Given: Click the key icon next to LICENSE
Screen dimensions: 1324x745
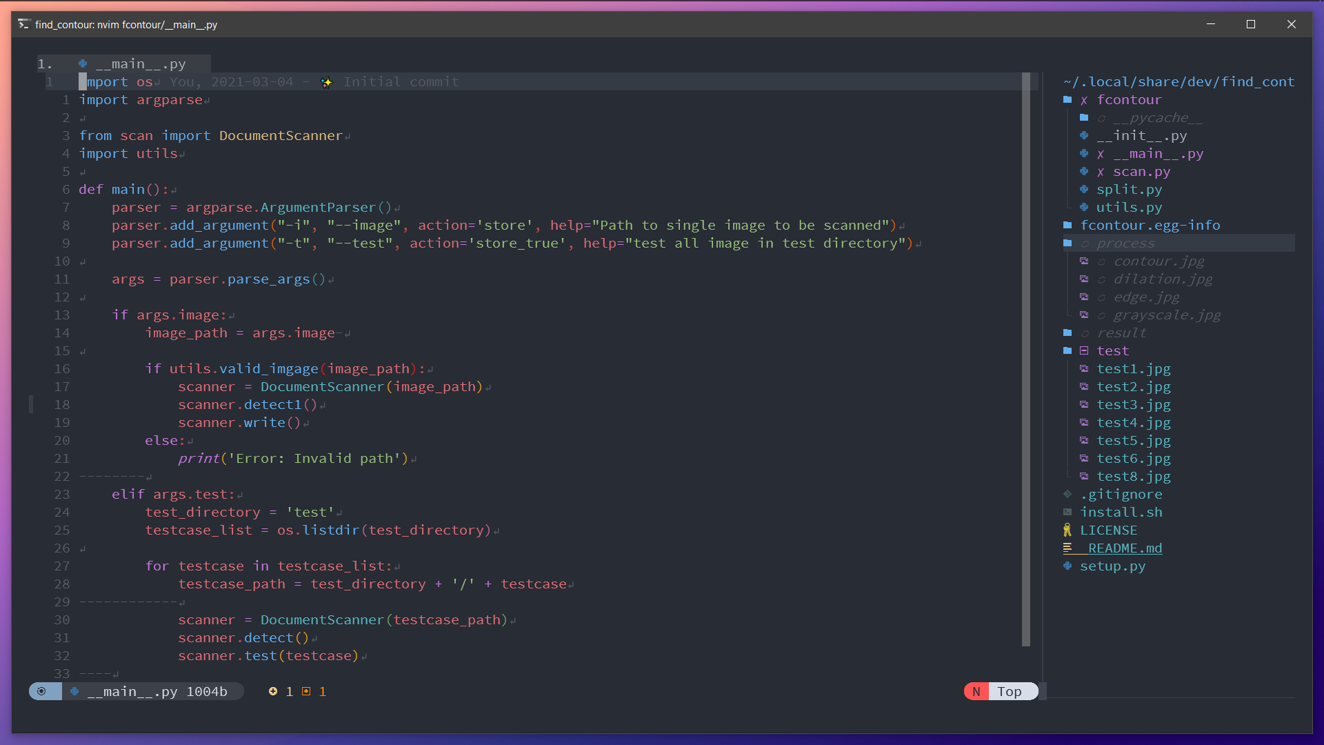Looking at the screenshot, I should click(1067, 530).
